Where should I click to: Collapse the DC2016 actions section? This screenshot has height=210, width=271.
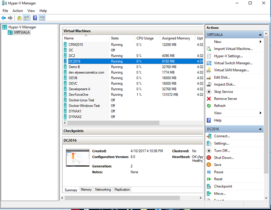pos(260,129)
